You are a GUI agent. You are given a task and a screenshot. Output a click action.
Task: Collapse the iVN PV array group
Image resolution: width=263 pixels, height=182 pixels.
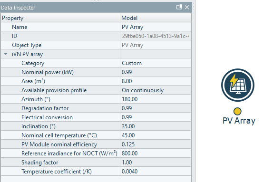click(x=6, y=54)
